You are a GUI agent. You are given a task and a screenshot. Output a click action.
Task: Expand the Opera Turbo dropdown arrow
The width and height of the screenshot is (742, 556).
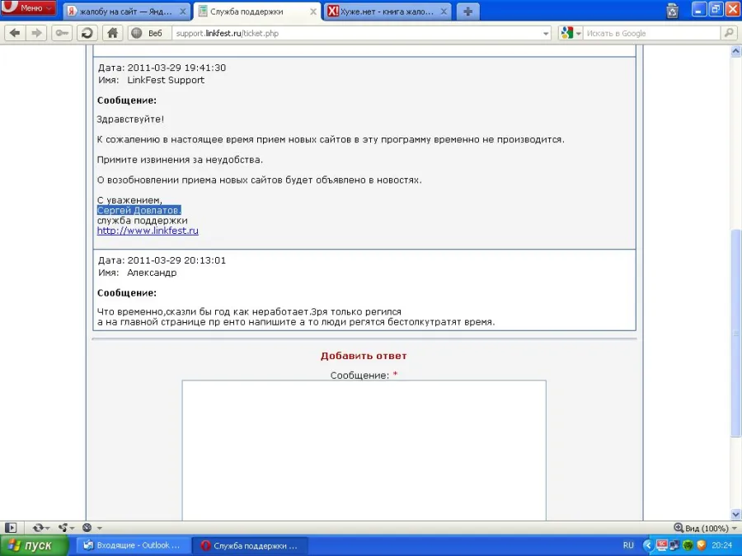100,528
